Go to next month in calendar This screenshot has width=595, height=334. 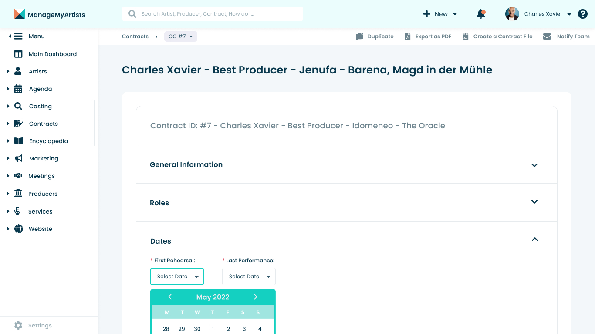(x=256, y=297)
